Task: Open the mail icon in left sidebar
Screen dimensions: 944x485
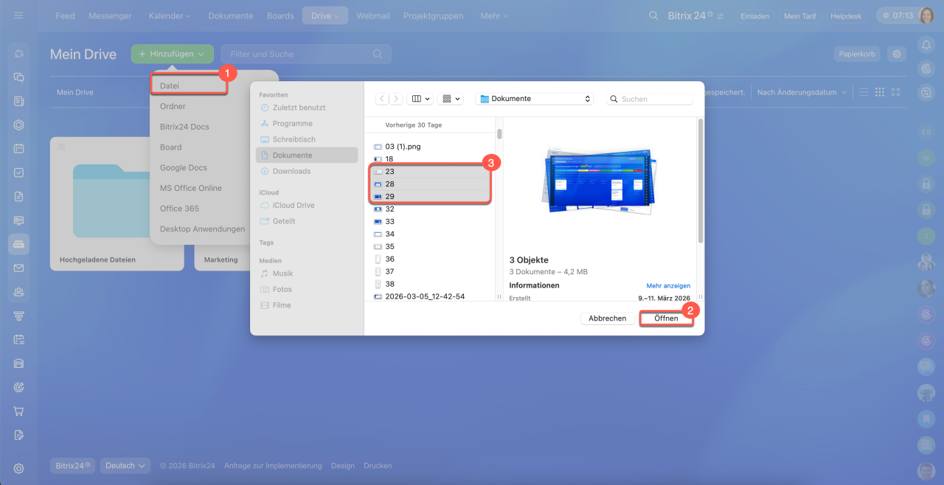Action: (x=19, y=268)
